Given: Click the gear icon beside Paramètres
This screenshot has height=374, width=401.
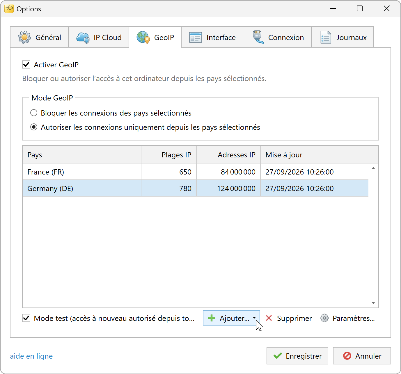Looking at the screenshot, I should click(x=324, y=318).
